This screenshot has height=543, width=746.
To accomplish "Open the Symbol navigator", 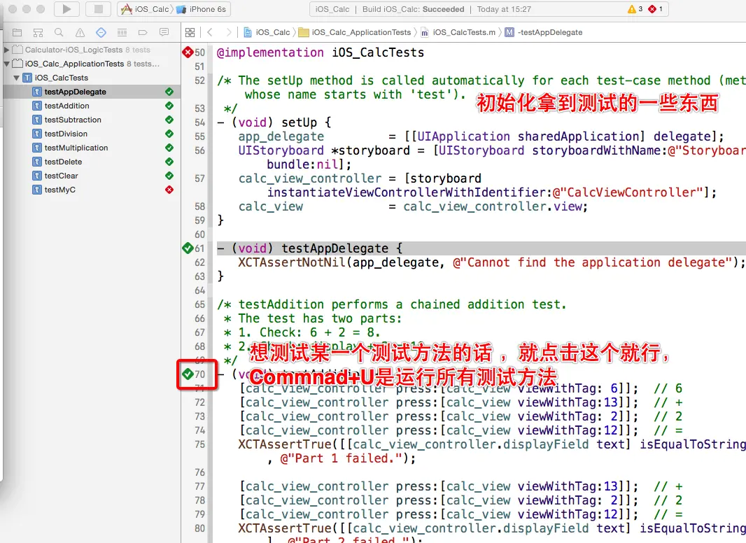I will pyautogui.click(x=38, y=32).
